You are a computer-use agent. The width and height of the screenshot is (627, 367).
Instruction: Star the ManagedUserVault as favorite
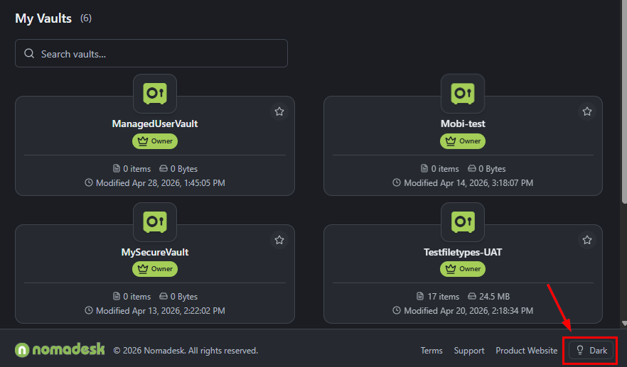pos(279,111)
